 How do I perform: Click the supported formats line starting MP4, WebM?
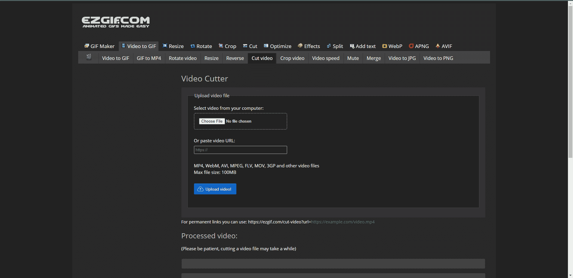(257, 166)
